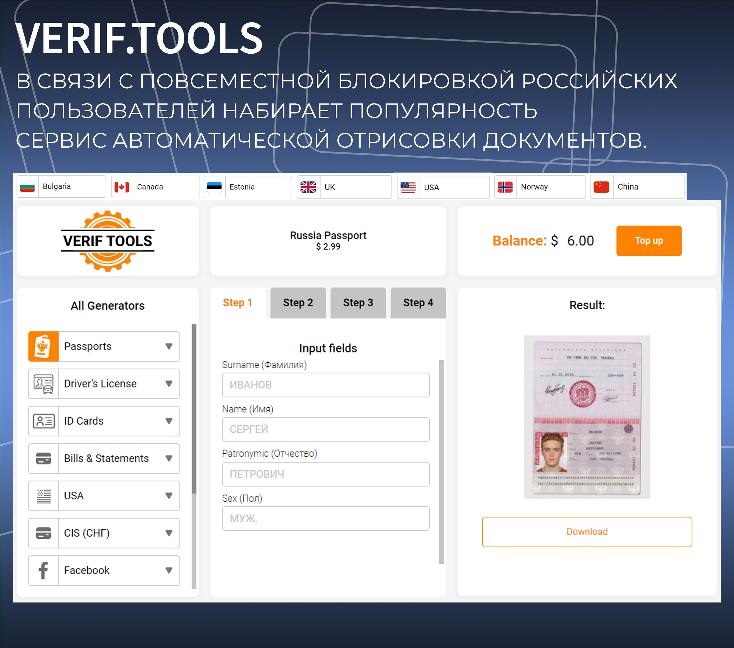Select the Norway country label
Screen dimensions: 734x648
pyautogui.click(x=534, y=187)
